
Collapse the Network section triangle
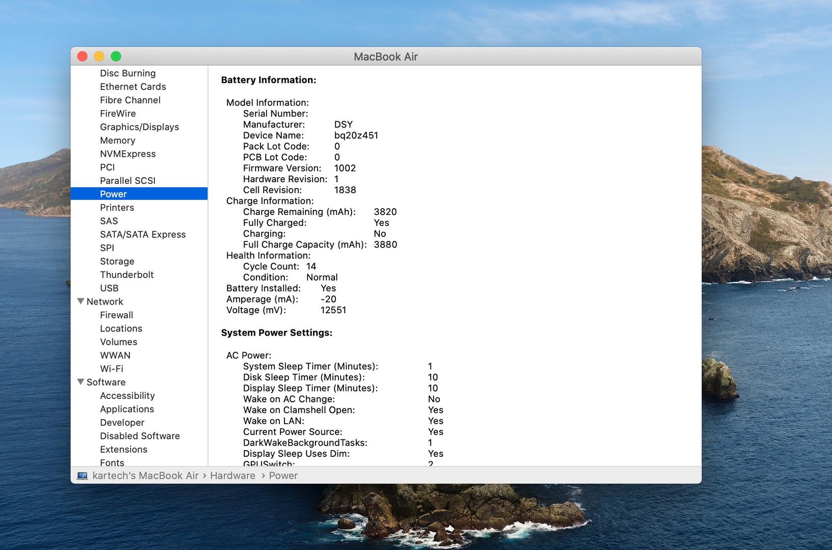[81, 301]
